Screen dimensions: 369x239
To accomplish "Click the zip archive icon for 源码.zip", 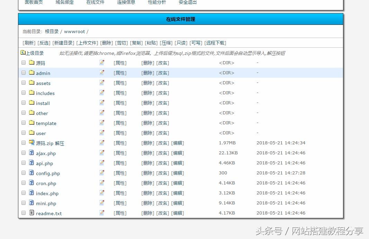I will point(32,143).
